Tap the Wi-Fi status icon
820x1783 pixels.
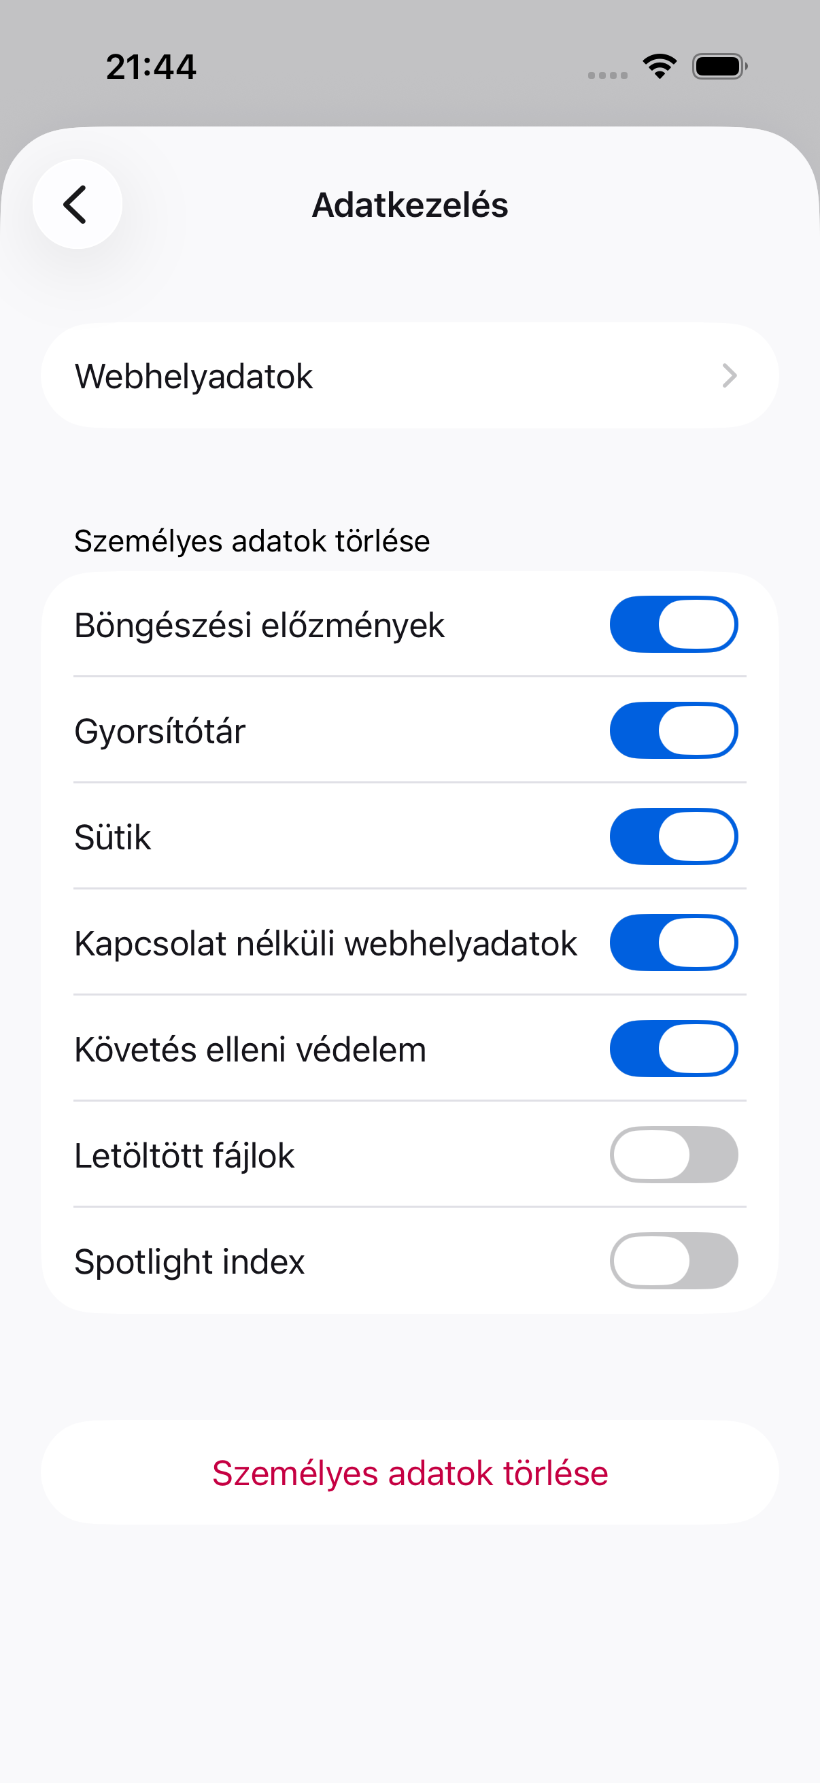point(660,67)
